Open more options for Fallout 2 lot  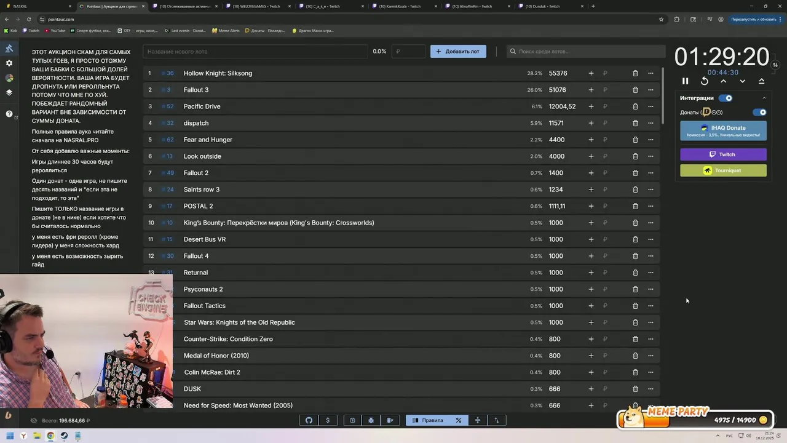click(651, 173)
